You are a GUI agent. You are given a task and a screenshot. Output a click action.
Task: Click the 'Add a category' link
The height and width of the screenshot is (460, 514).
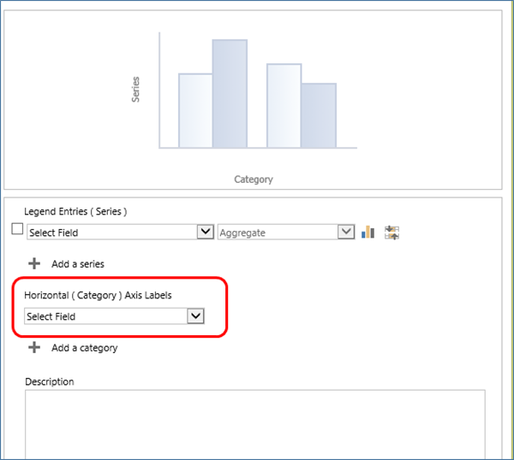point(84,348)
